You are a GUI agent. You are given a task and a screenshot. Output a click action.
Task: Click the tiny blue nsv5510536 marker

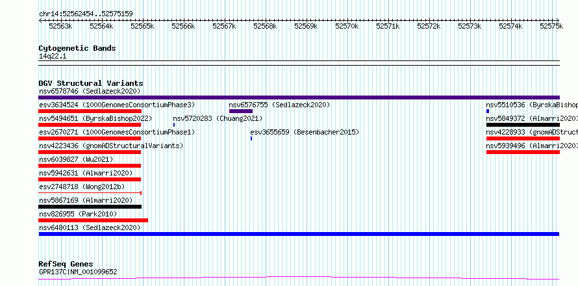coord(488,111)
